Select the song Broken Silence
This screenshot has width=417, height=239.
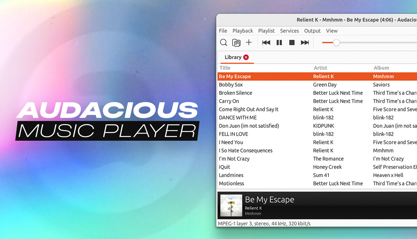tap(236, 93)
